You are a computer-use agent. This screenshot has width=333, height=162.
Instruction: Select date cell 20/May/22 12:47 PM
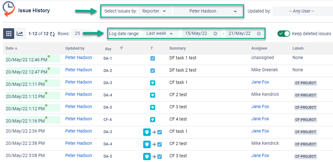[x=33, y=71]
